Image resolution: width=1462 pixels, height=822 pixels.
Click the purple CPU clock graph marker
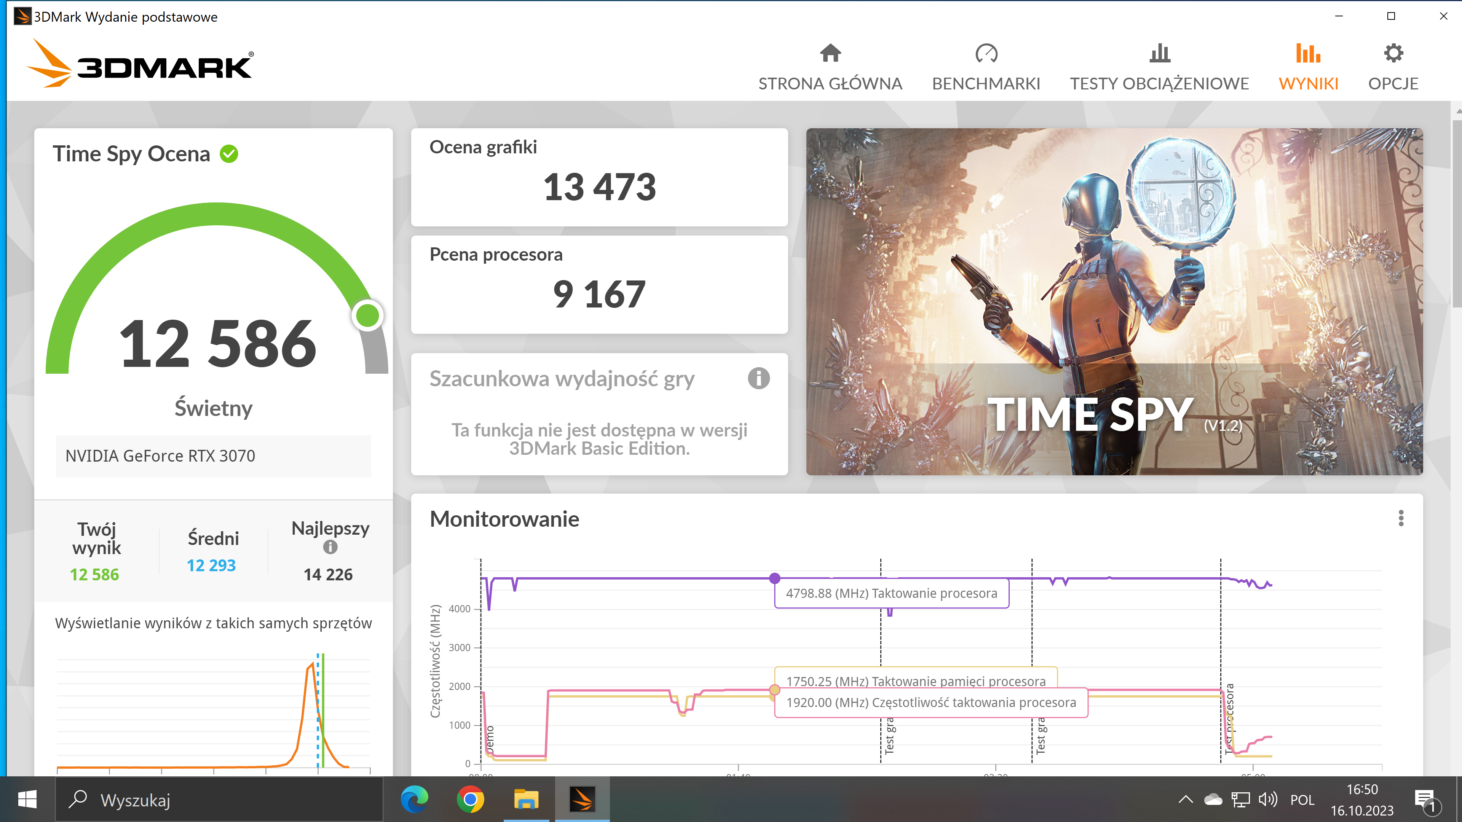coord(774,578)
